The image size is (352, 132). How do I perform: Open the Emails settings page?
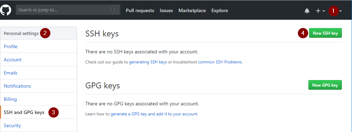(x=39, y=73)
